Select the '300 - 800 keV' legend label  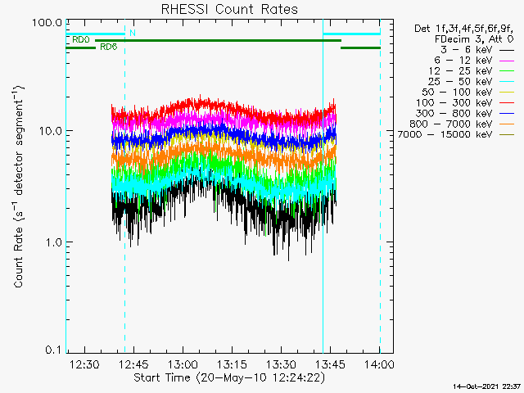tap(454, 113)
